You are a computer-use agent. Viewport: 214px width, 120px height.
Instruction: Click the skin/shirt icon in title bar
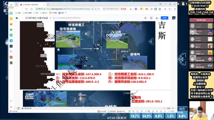160,4
